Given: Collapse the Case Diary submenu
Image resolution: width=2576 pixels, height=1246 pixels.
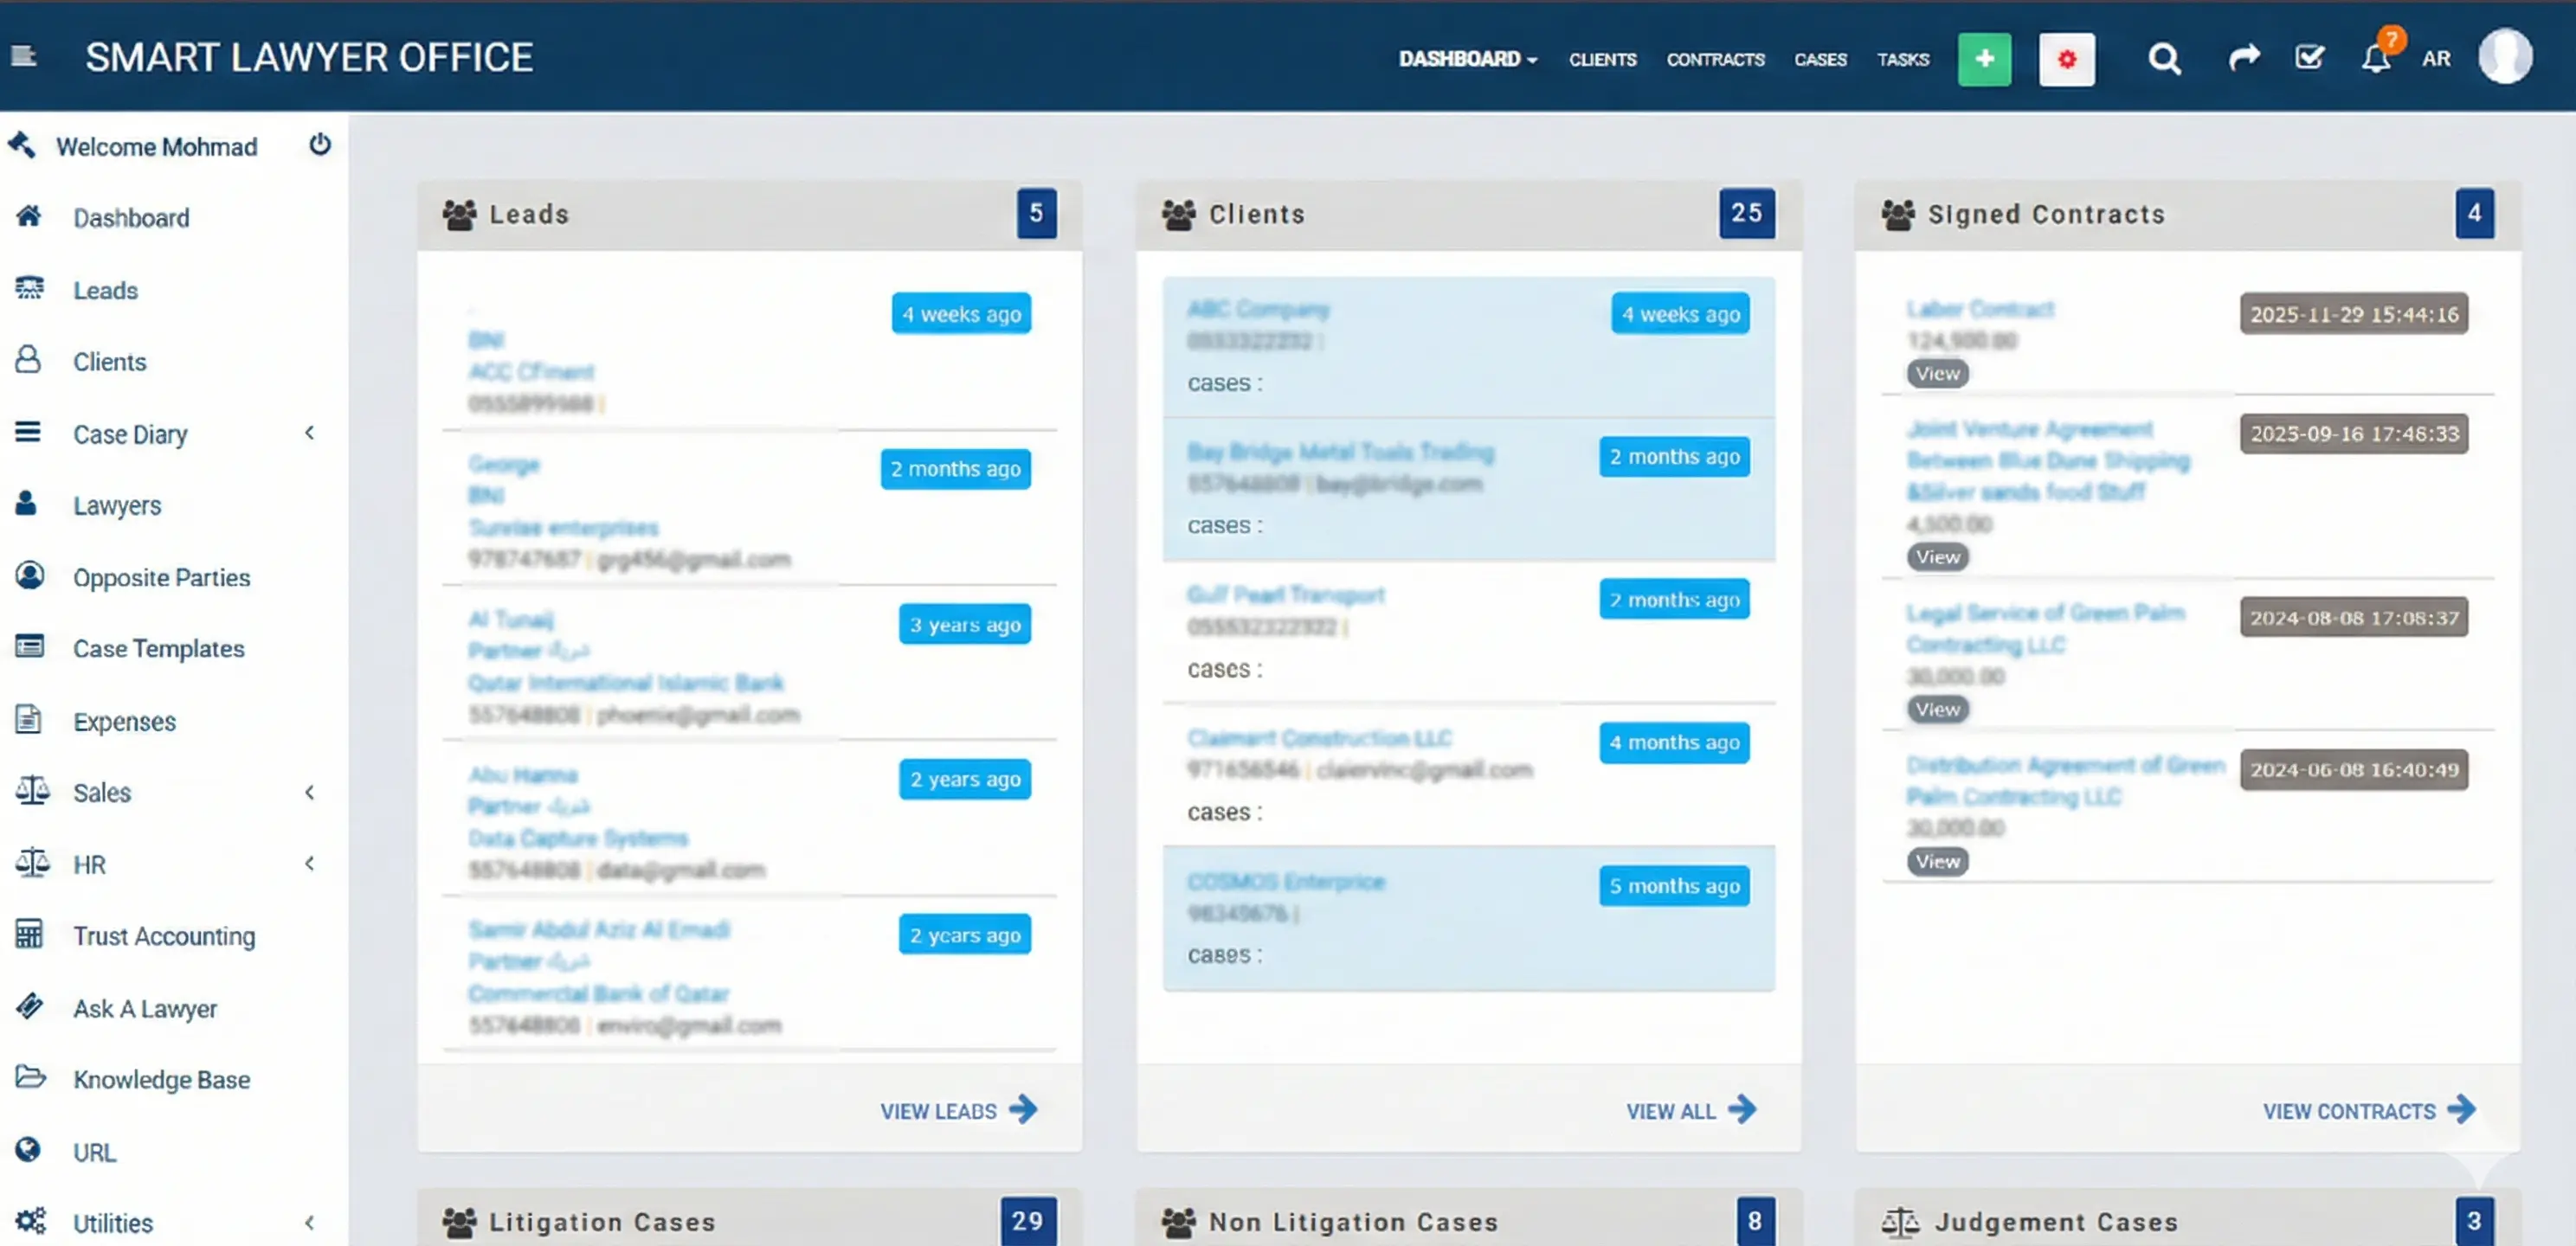Looking at the screenshot, I should tap(309, 433).
